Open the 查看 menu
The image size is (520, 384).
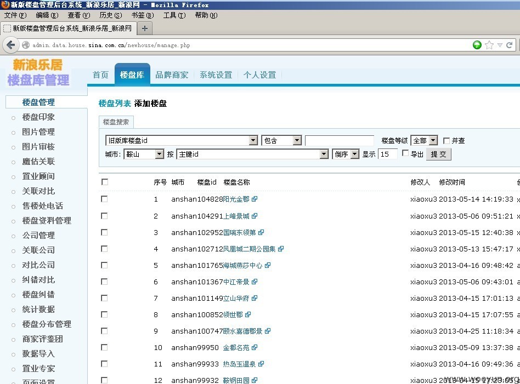[x=79, y=15]
